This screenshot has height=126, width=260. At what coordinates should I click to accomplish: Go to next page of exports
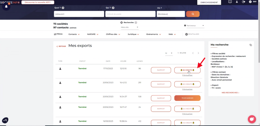point(198,53)
